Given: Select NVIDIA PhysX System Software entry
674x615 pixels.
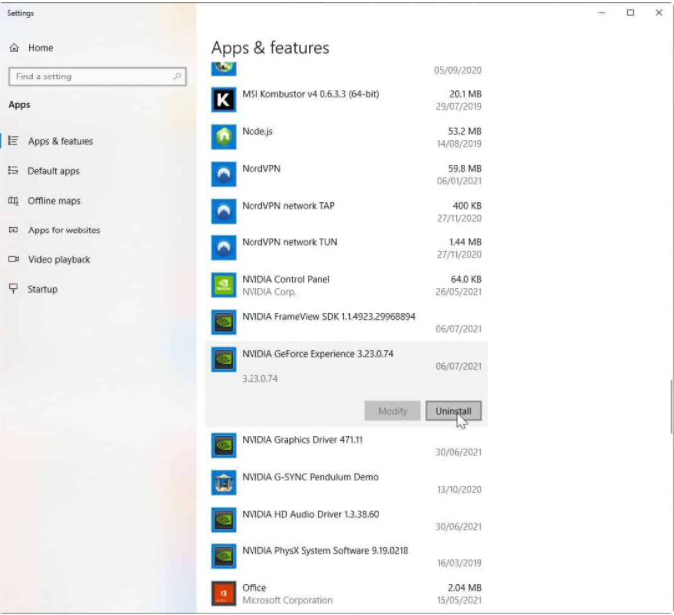Looking at the screenshot, I should pos(324,550).
